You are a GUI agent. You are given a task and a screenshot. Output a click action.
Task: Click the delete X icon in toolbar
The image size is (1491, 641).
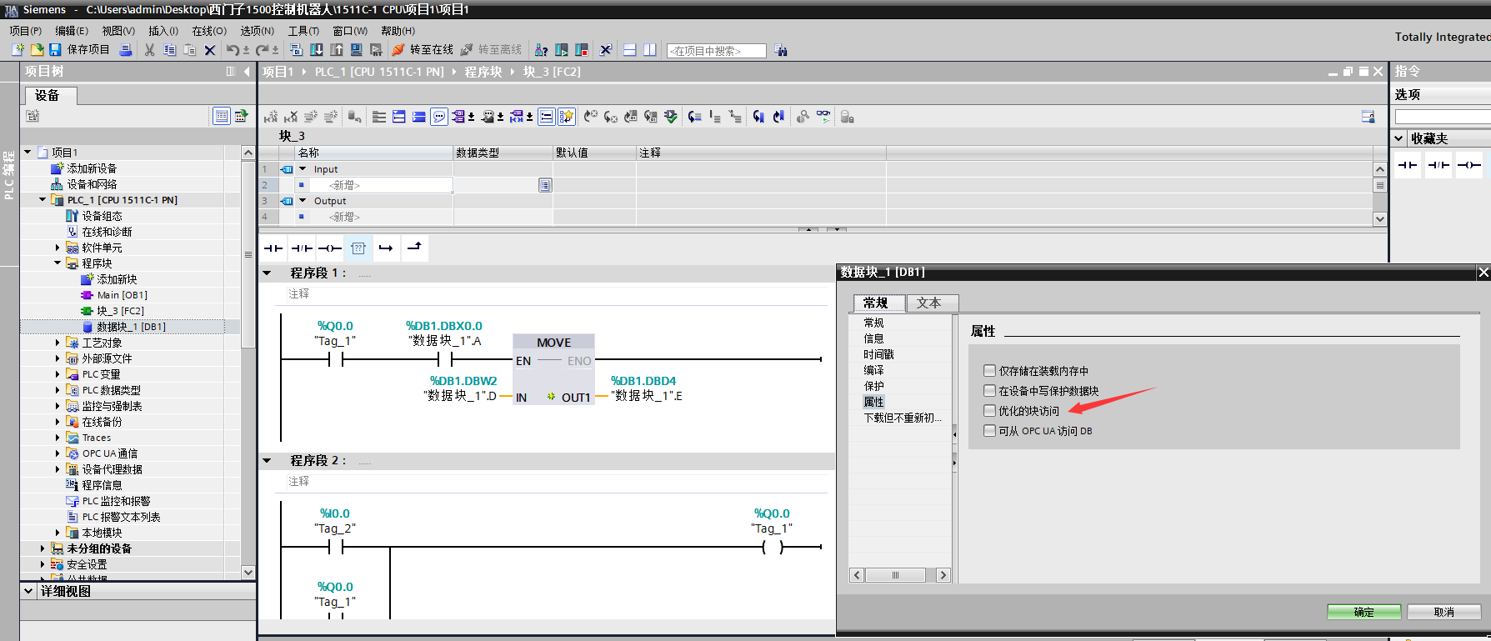click(210, 50)
